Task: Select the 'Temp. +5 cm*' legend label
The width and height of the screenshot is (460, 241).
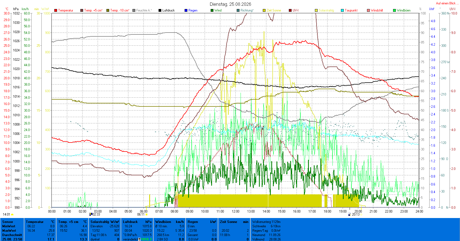Action: click(93, 10)
